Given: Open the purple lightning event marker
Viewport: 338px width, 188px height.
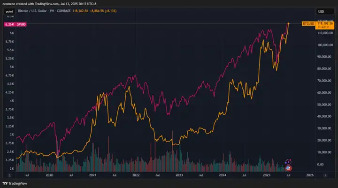Looking at the screenshot, I should (x=288, y=162).
